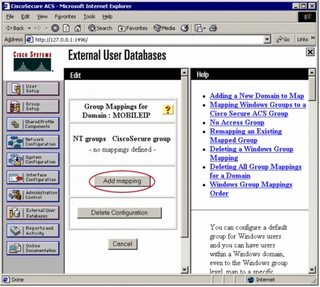This screenshot has width=320, height=287.
Task: Click Help pane scroll down arrow
Action: click(312, 270)
